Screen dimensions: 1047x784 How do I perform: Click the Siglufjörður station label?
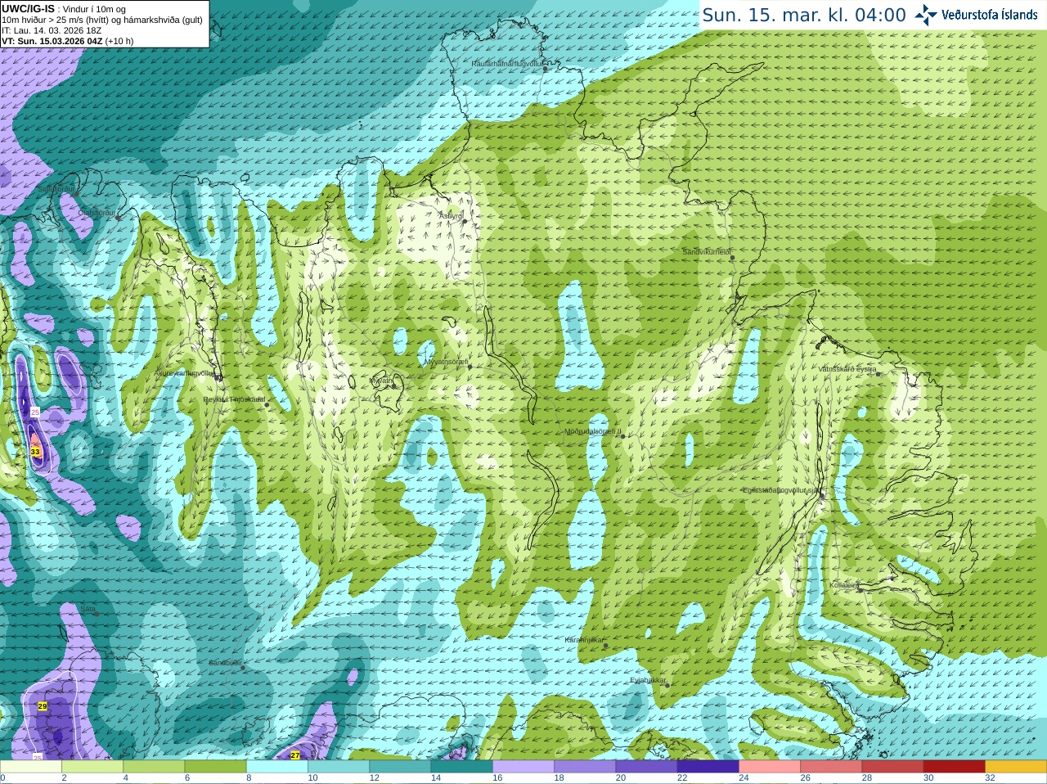point(57,189)
